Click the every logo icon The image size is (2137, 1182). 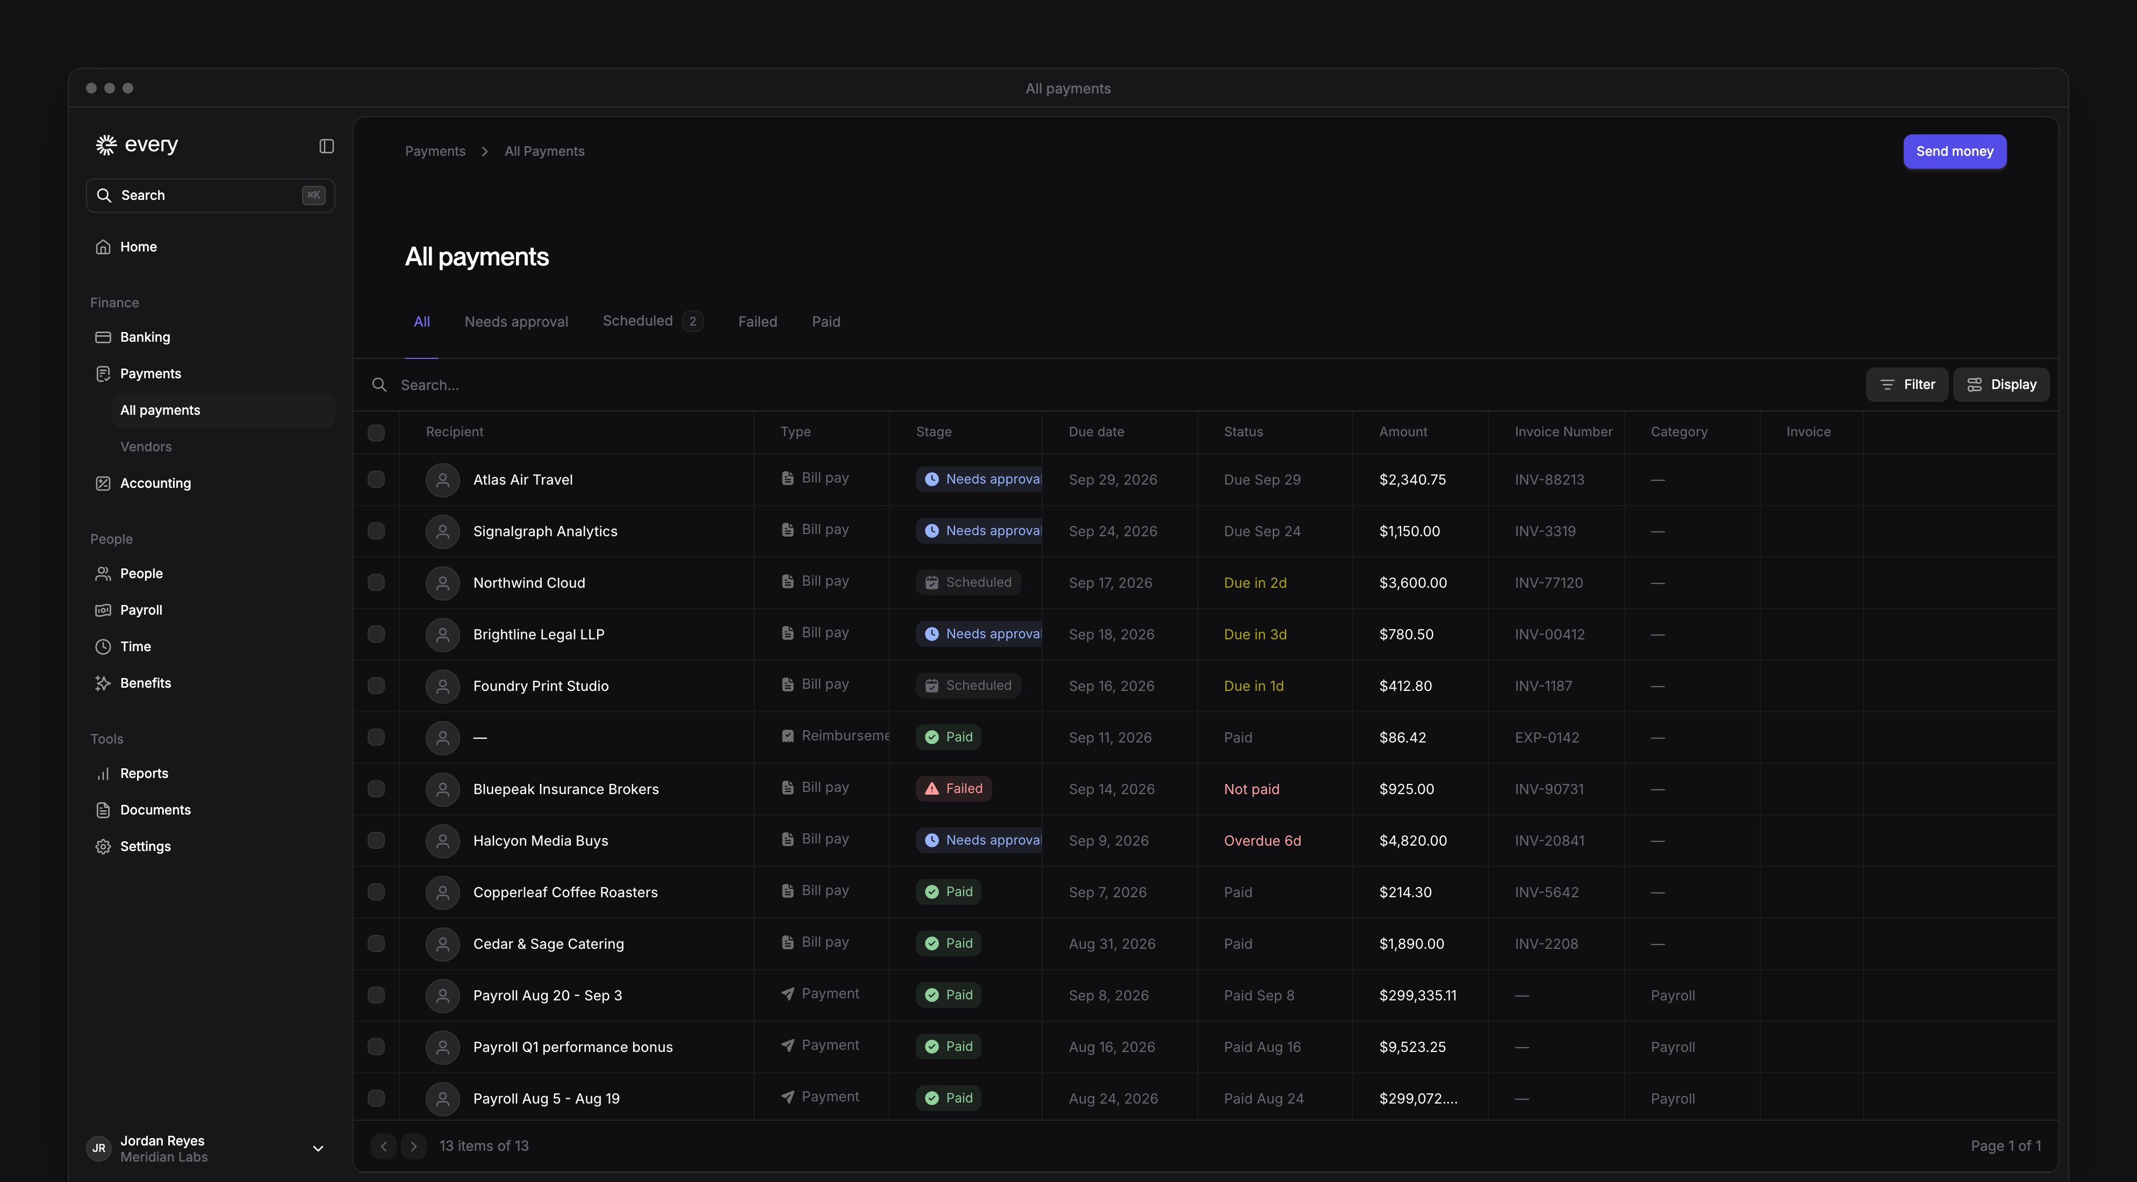(106, 145)
